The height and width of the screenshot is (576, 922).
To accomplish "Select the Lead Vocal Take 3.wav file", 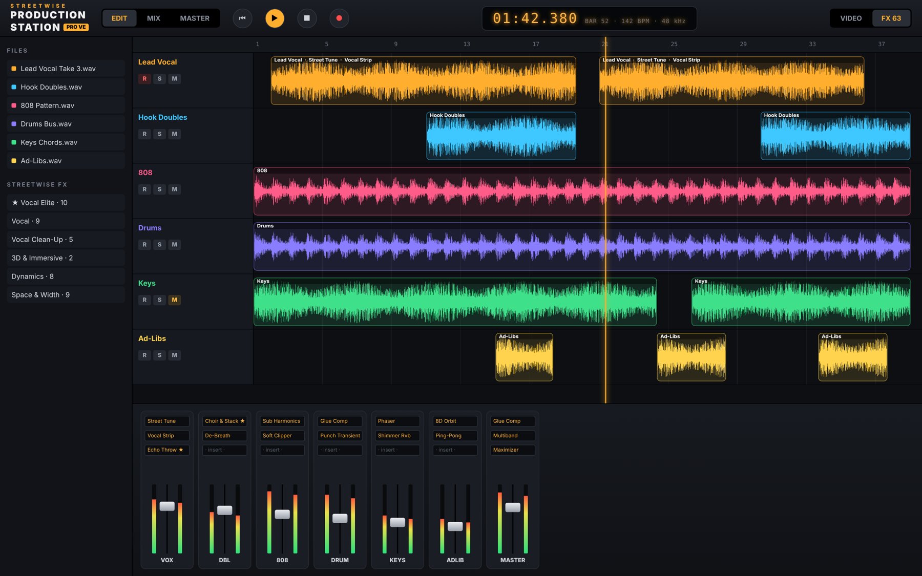I will [66, 69].
